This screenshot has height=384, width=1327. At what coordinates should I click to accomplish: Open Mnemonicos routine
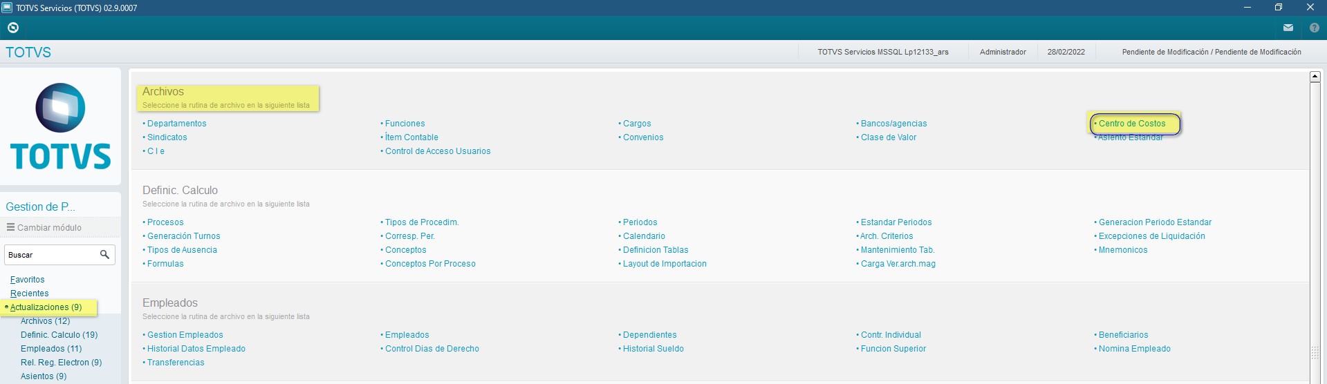(x=1123, y=250)
